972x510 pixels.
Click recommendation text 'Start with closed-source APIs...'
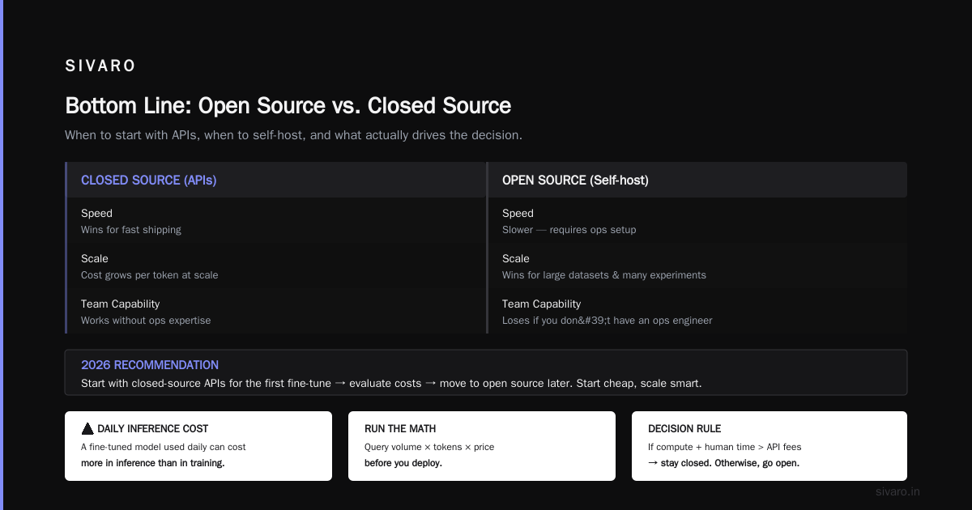[391, 383]
